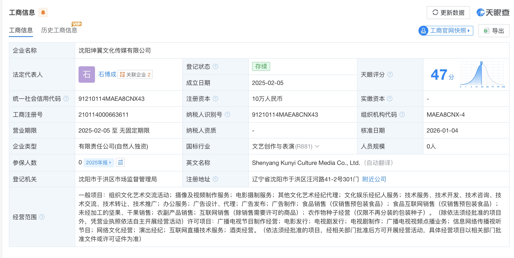Screen dimensions: 514x258
Task: Open the 天眼查 logo
Action: point(493,13)
